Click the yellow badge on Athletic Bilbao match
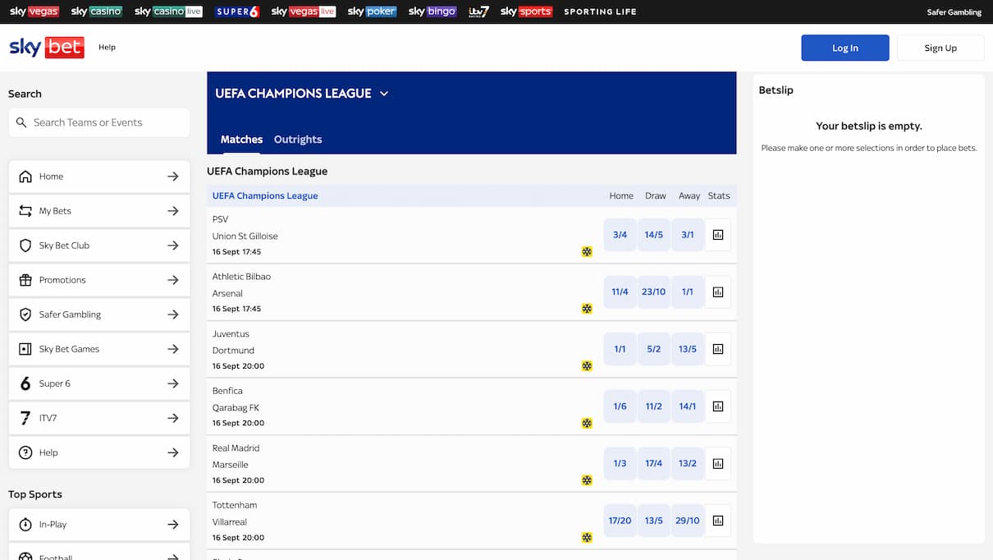Screen dimensions: 993x560 point(587,309)
